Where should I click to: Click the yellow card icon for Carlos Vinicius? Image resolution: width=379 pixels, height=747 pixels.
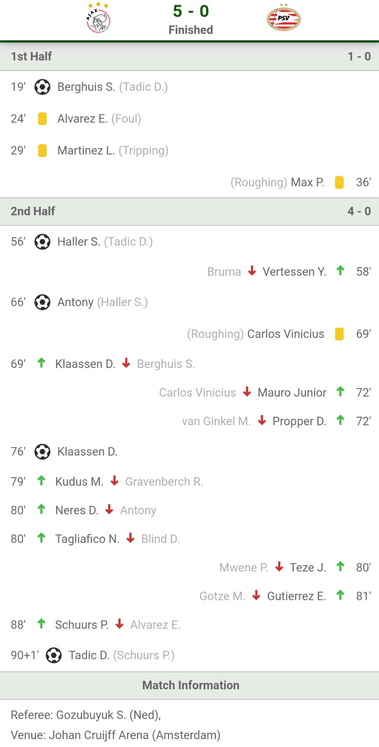[x=339, y=334]
